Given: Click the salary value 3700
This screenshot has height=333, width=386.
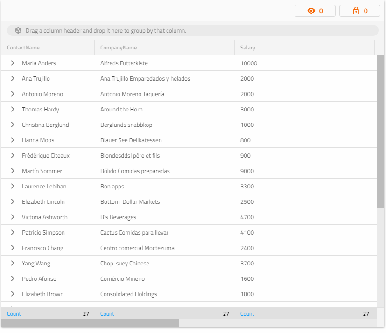Looking at the screenshot, I should coord(247,263).
